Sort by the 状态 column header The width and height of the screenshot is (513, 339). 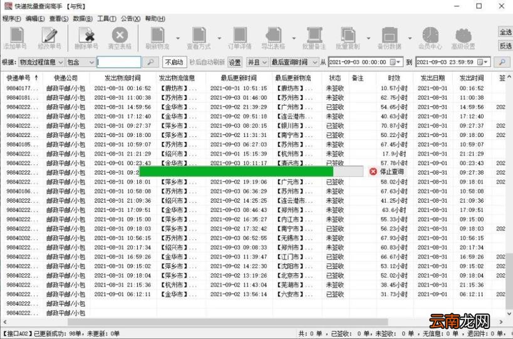click(x=335, y=78)
